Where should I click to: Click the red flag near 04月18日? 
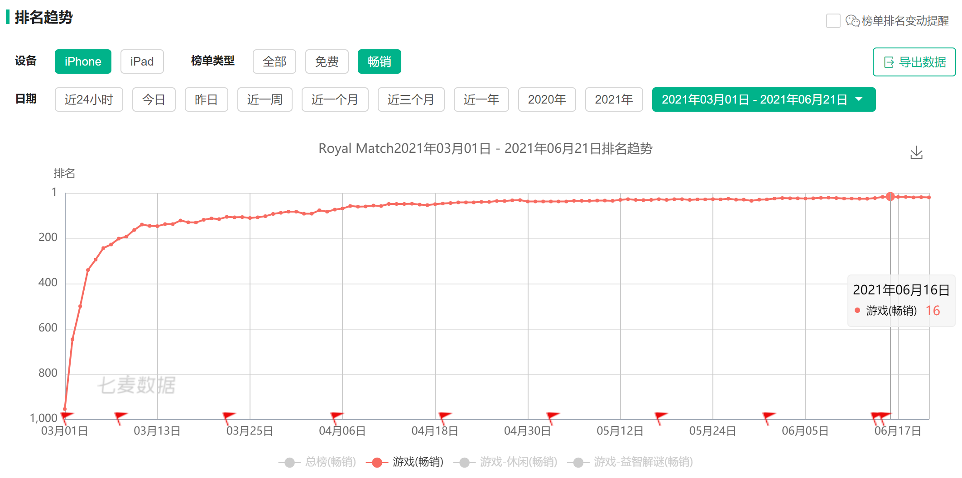tap(444, 416)
